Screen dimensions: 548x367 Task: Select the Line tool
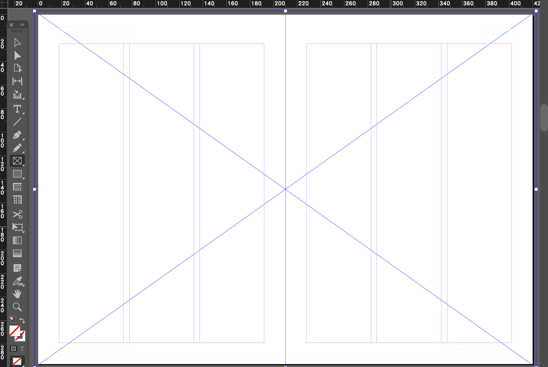(x=17, y=122)
